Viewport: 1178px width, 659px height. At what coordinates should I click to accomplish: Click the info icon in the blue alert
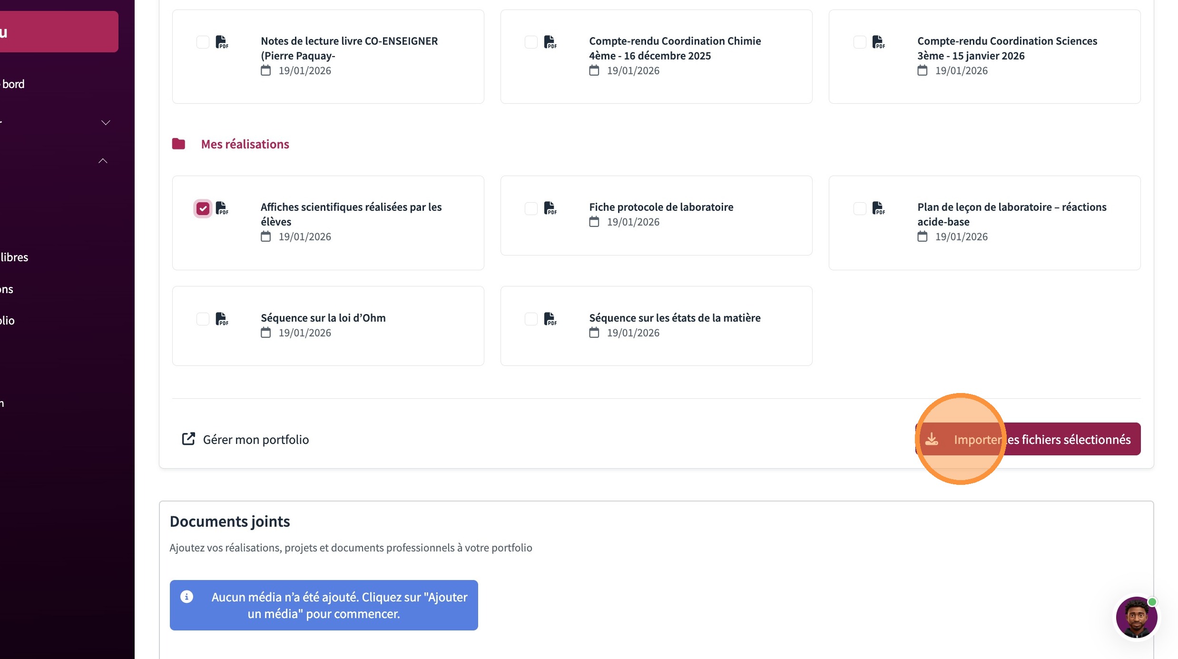click(187, 597)
